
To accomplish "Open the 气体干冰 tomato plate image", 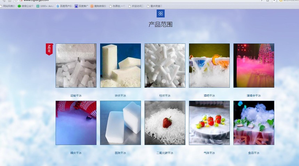I will [x=209, y=123].
